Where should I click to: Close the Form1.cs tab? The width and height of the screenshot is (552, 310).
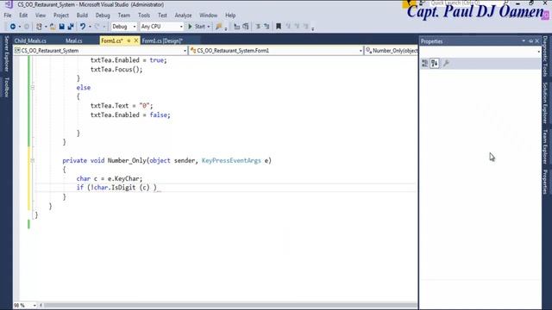[136, 40]
